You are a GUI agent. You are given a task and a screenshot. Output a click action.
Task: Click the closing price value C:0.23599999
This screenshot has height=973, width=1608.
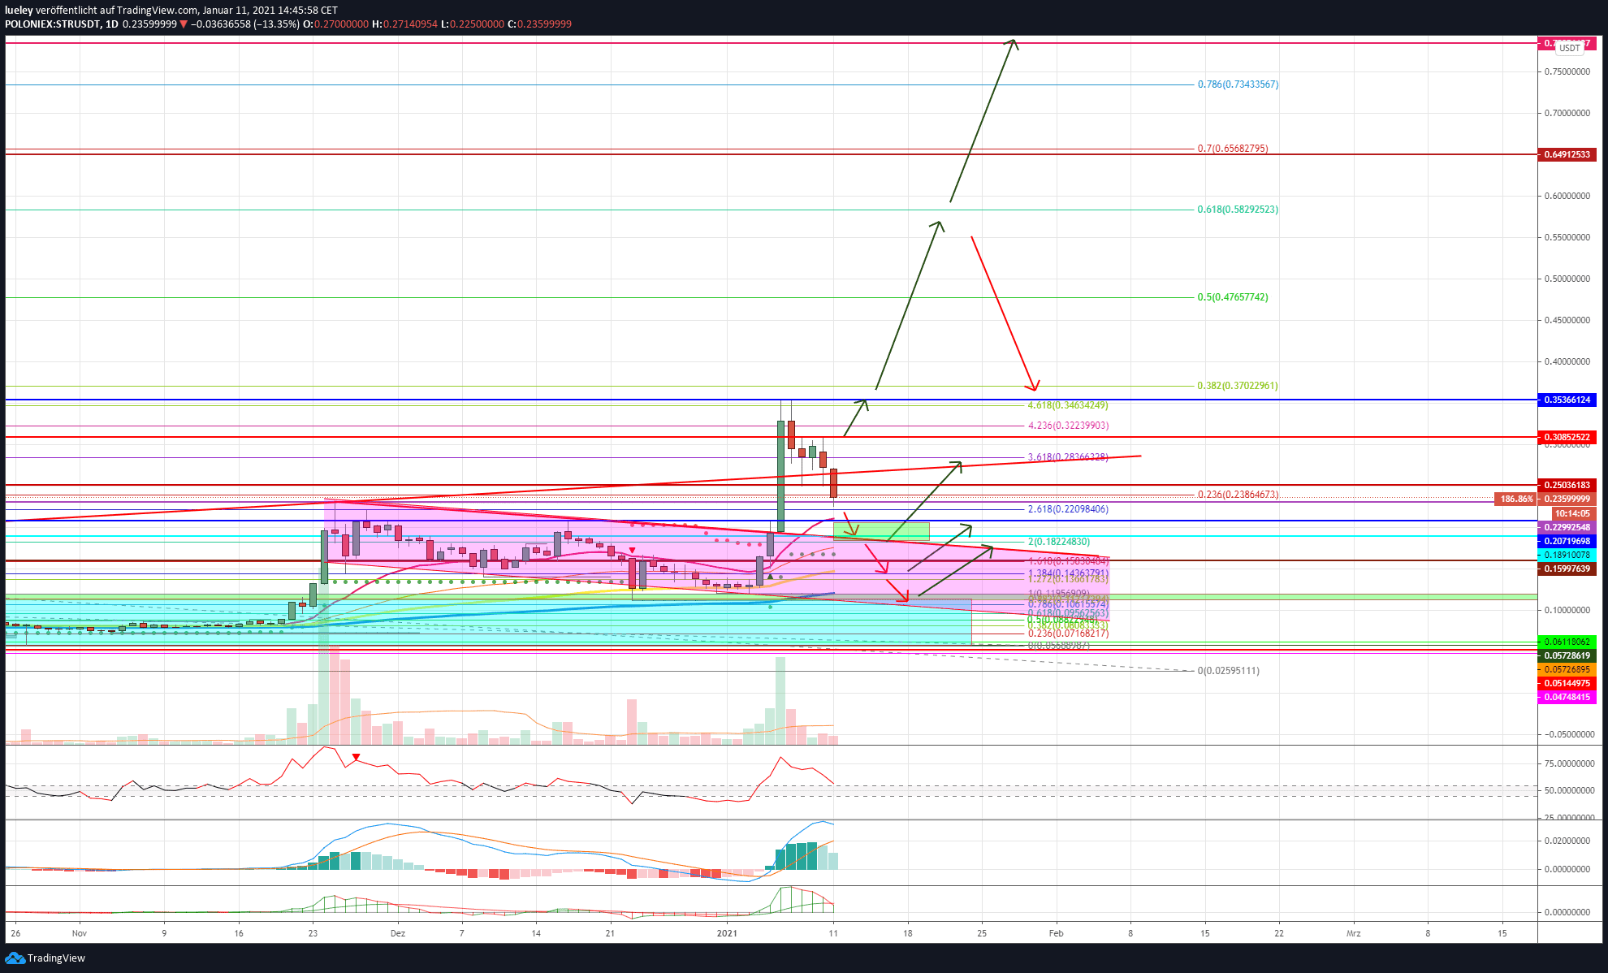(x=539, y=24)
